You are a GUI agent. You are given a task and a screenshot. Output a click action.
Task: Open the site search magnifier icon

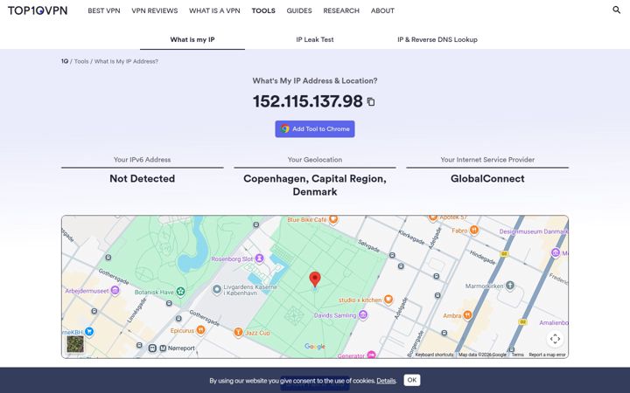point(616,10)
